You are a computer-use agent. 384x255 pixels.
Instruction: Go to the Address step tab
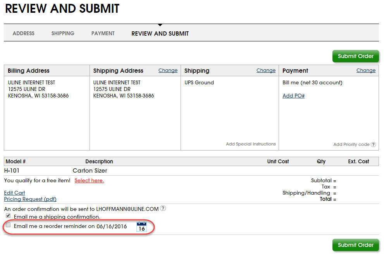point(24,33)
